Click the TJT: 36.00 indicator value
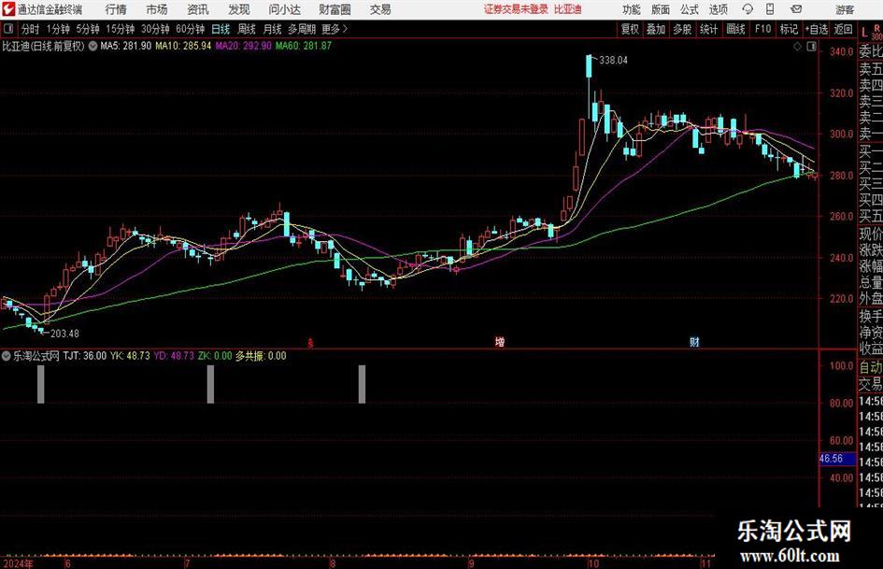 coord(84,356)
